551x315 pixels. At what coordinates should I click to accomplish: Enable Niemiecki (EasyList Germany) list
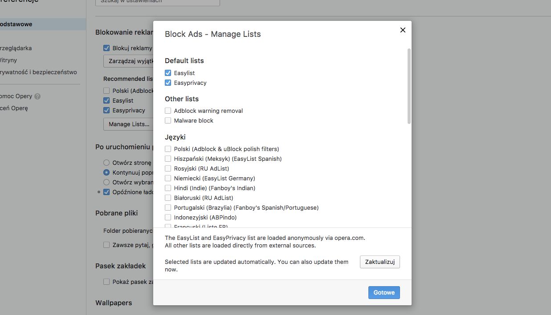[x=168, y=178]
